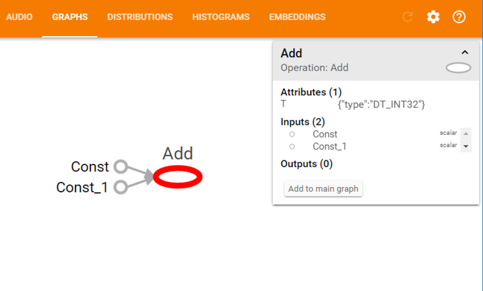Screen dimensions: 483x291
Task: Select Const in the Inputs list
Action: (325, 134)
